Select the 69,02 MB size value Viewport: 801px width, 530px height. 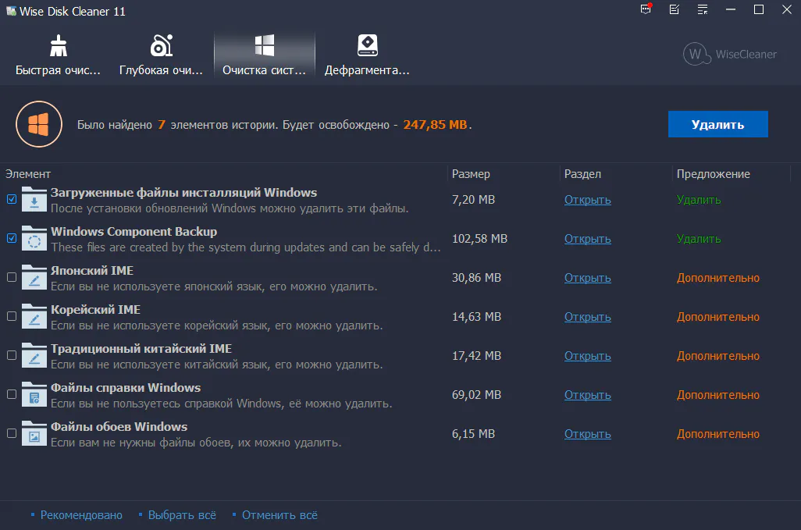[476, 395]
